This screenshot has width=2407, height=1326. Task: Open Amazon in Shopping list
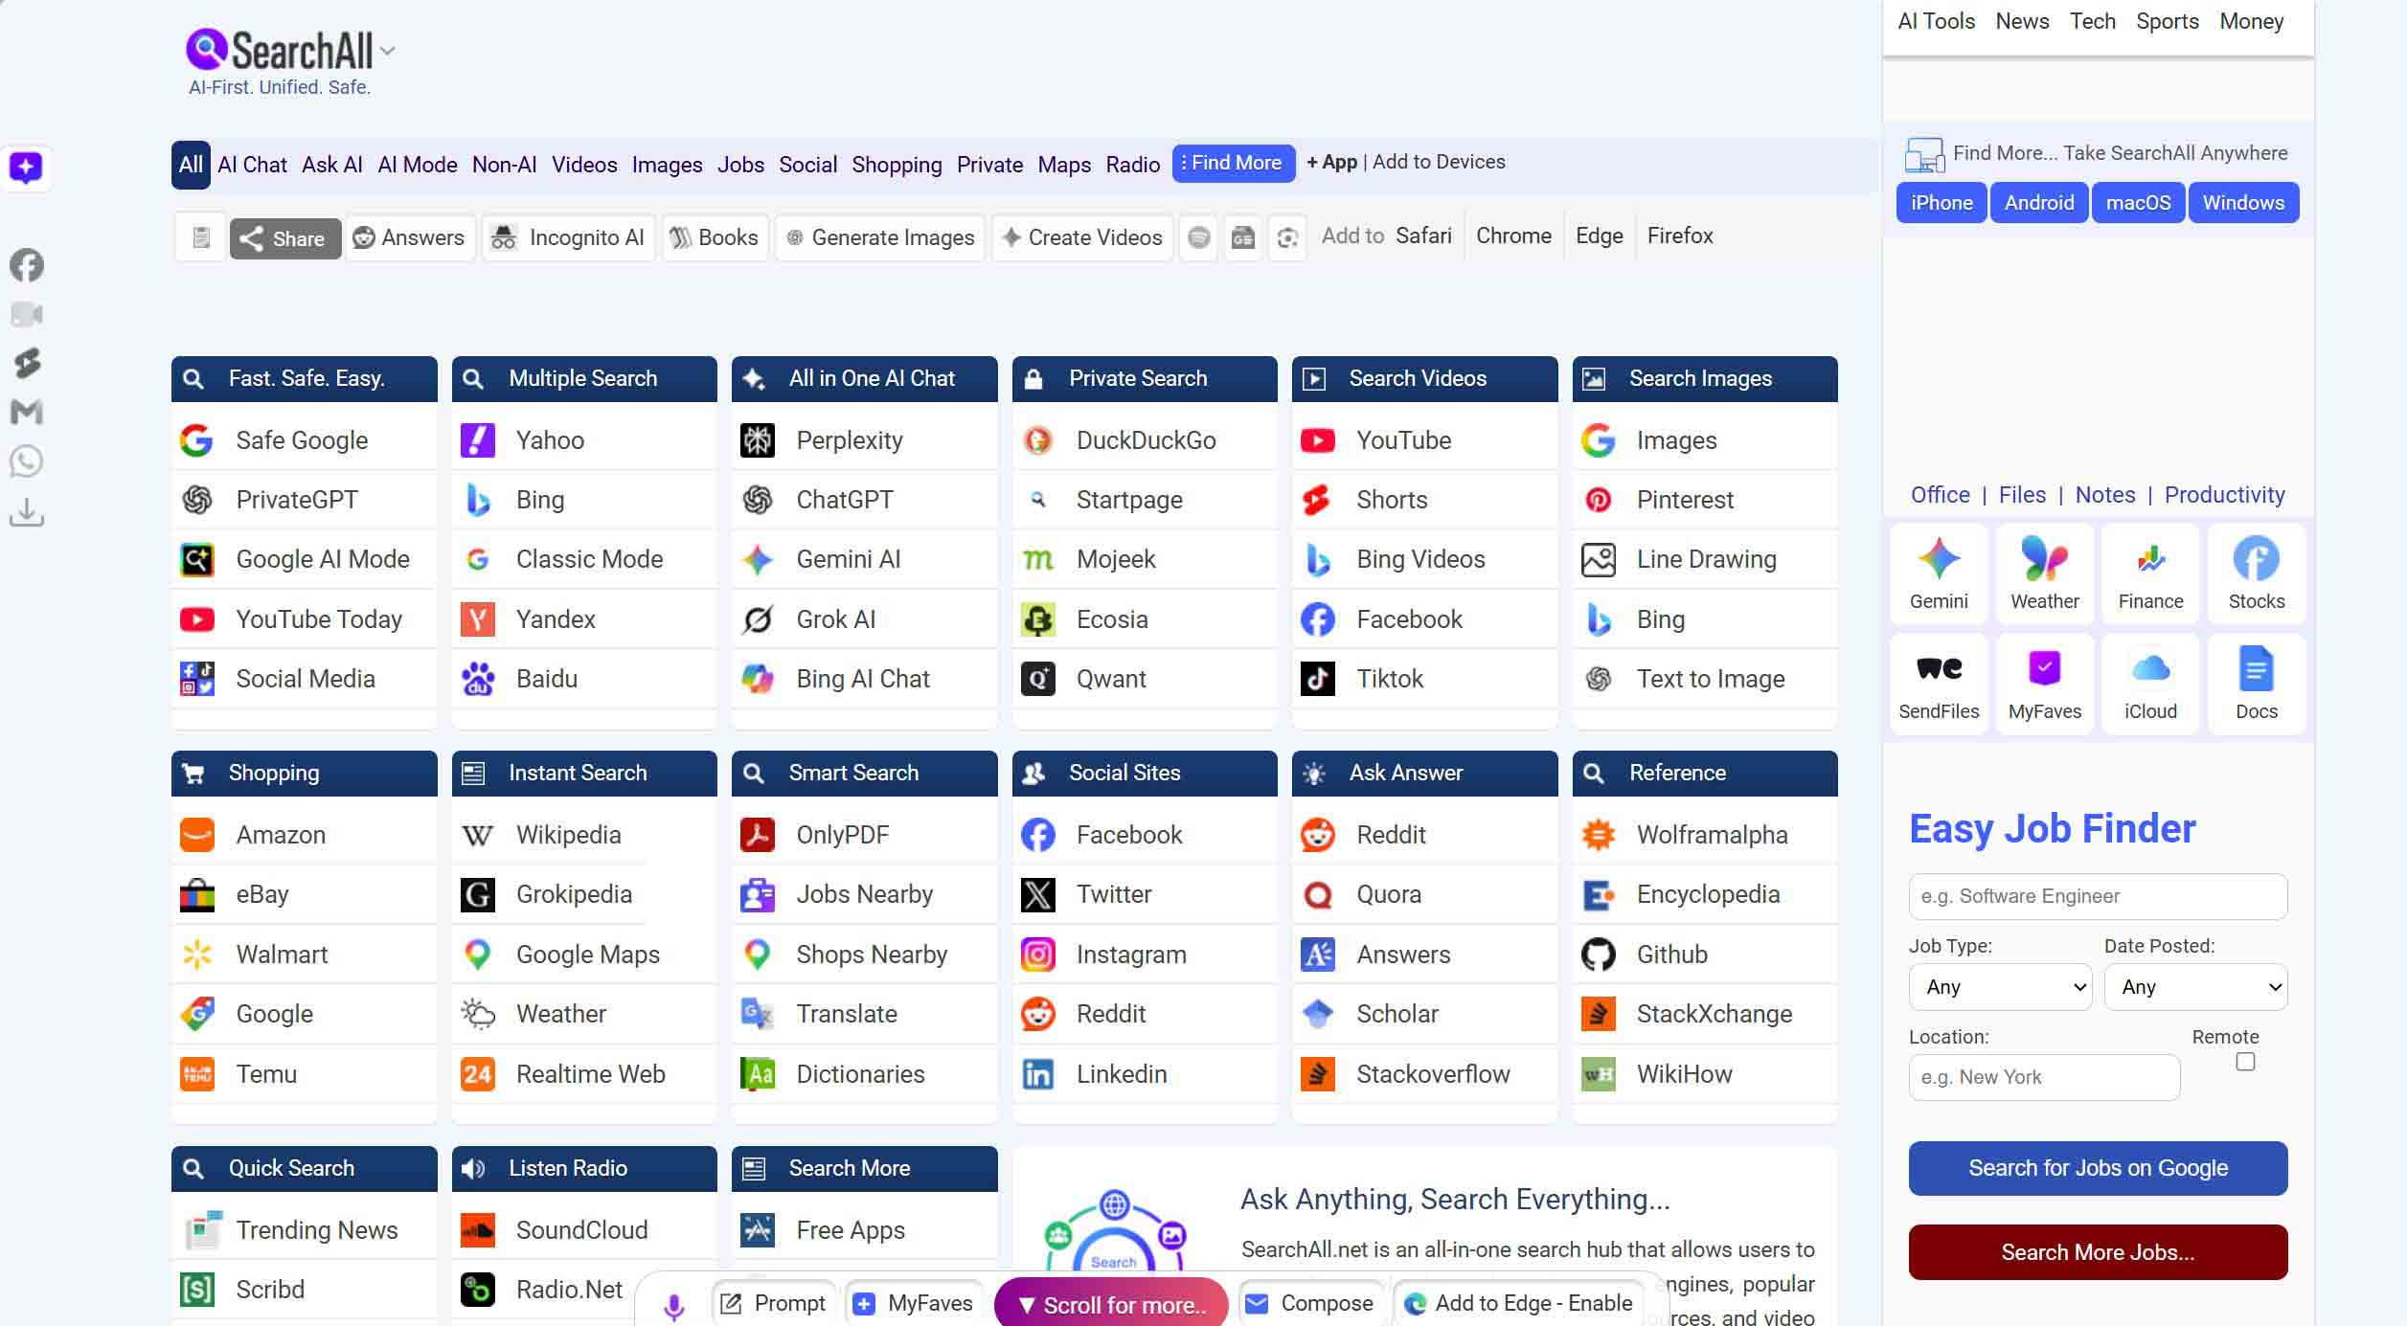click(x=304, y=835)
